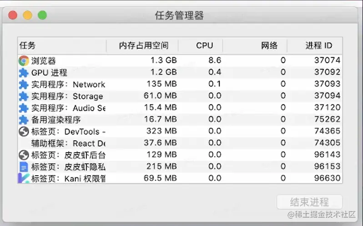This screenshot has height=226, width=363.
Task: Click the puzzle icon for Storage utility
Action: pos(24,96)
